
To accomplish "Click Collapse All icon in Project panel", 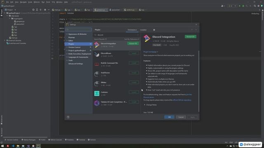I will 40,10.
